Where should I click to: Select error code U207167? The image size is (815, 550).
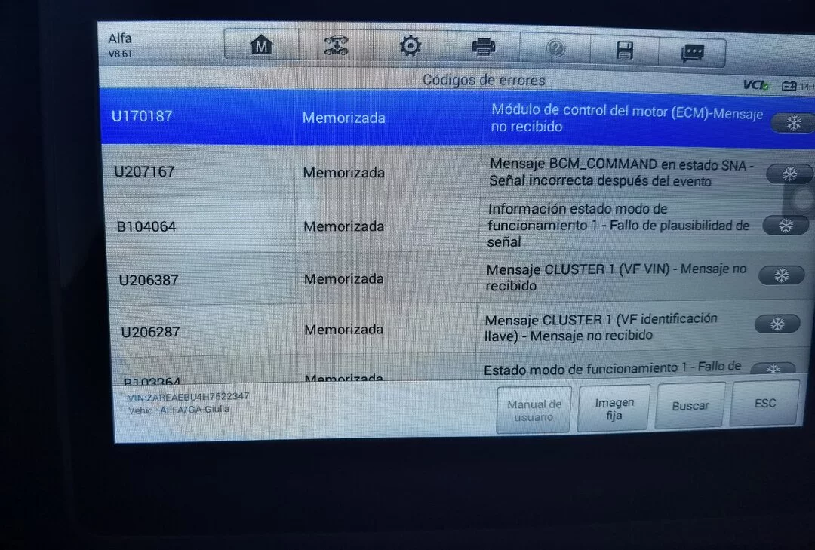[x=144, y=171]
